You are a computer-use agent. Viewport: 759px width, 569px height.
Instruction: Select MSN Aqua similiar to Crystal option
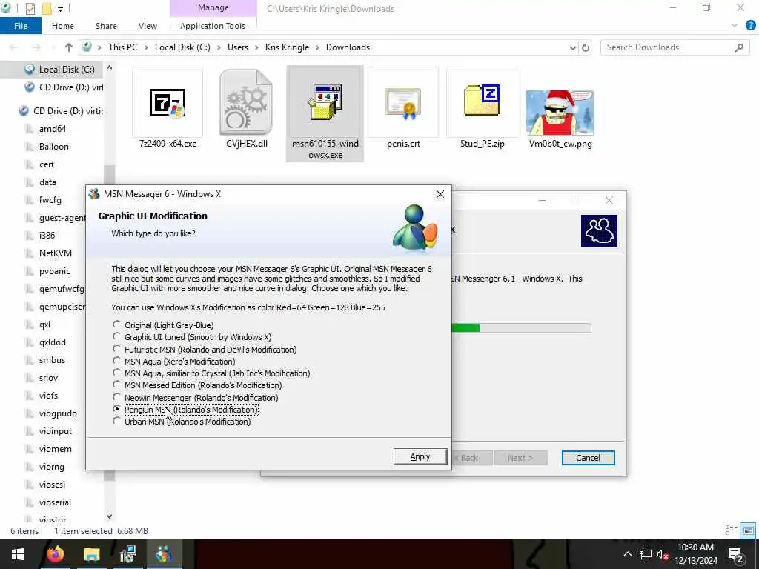click(x=116, y=373)
